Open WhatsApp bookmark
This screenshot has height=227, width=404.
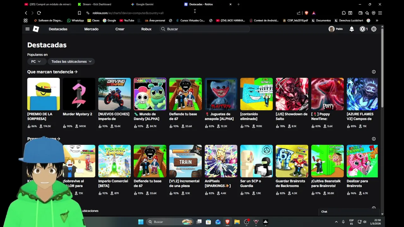(75, 20)
